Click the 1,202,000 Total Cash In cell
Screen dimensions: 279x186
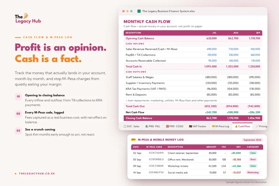click(232, 66)
